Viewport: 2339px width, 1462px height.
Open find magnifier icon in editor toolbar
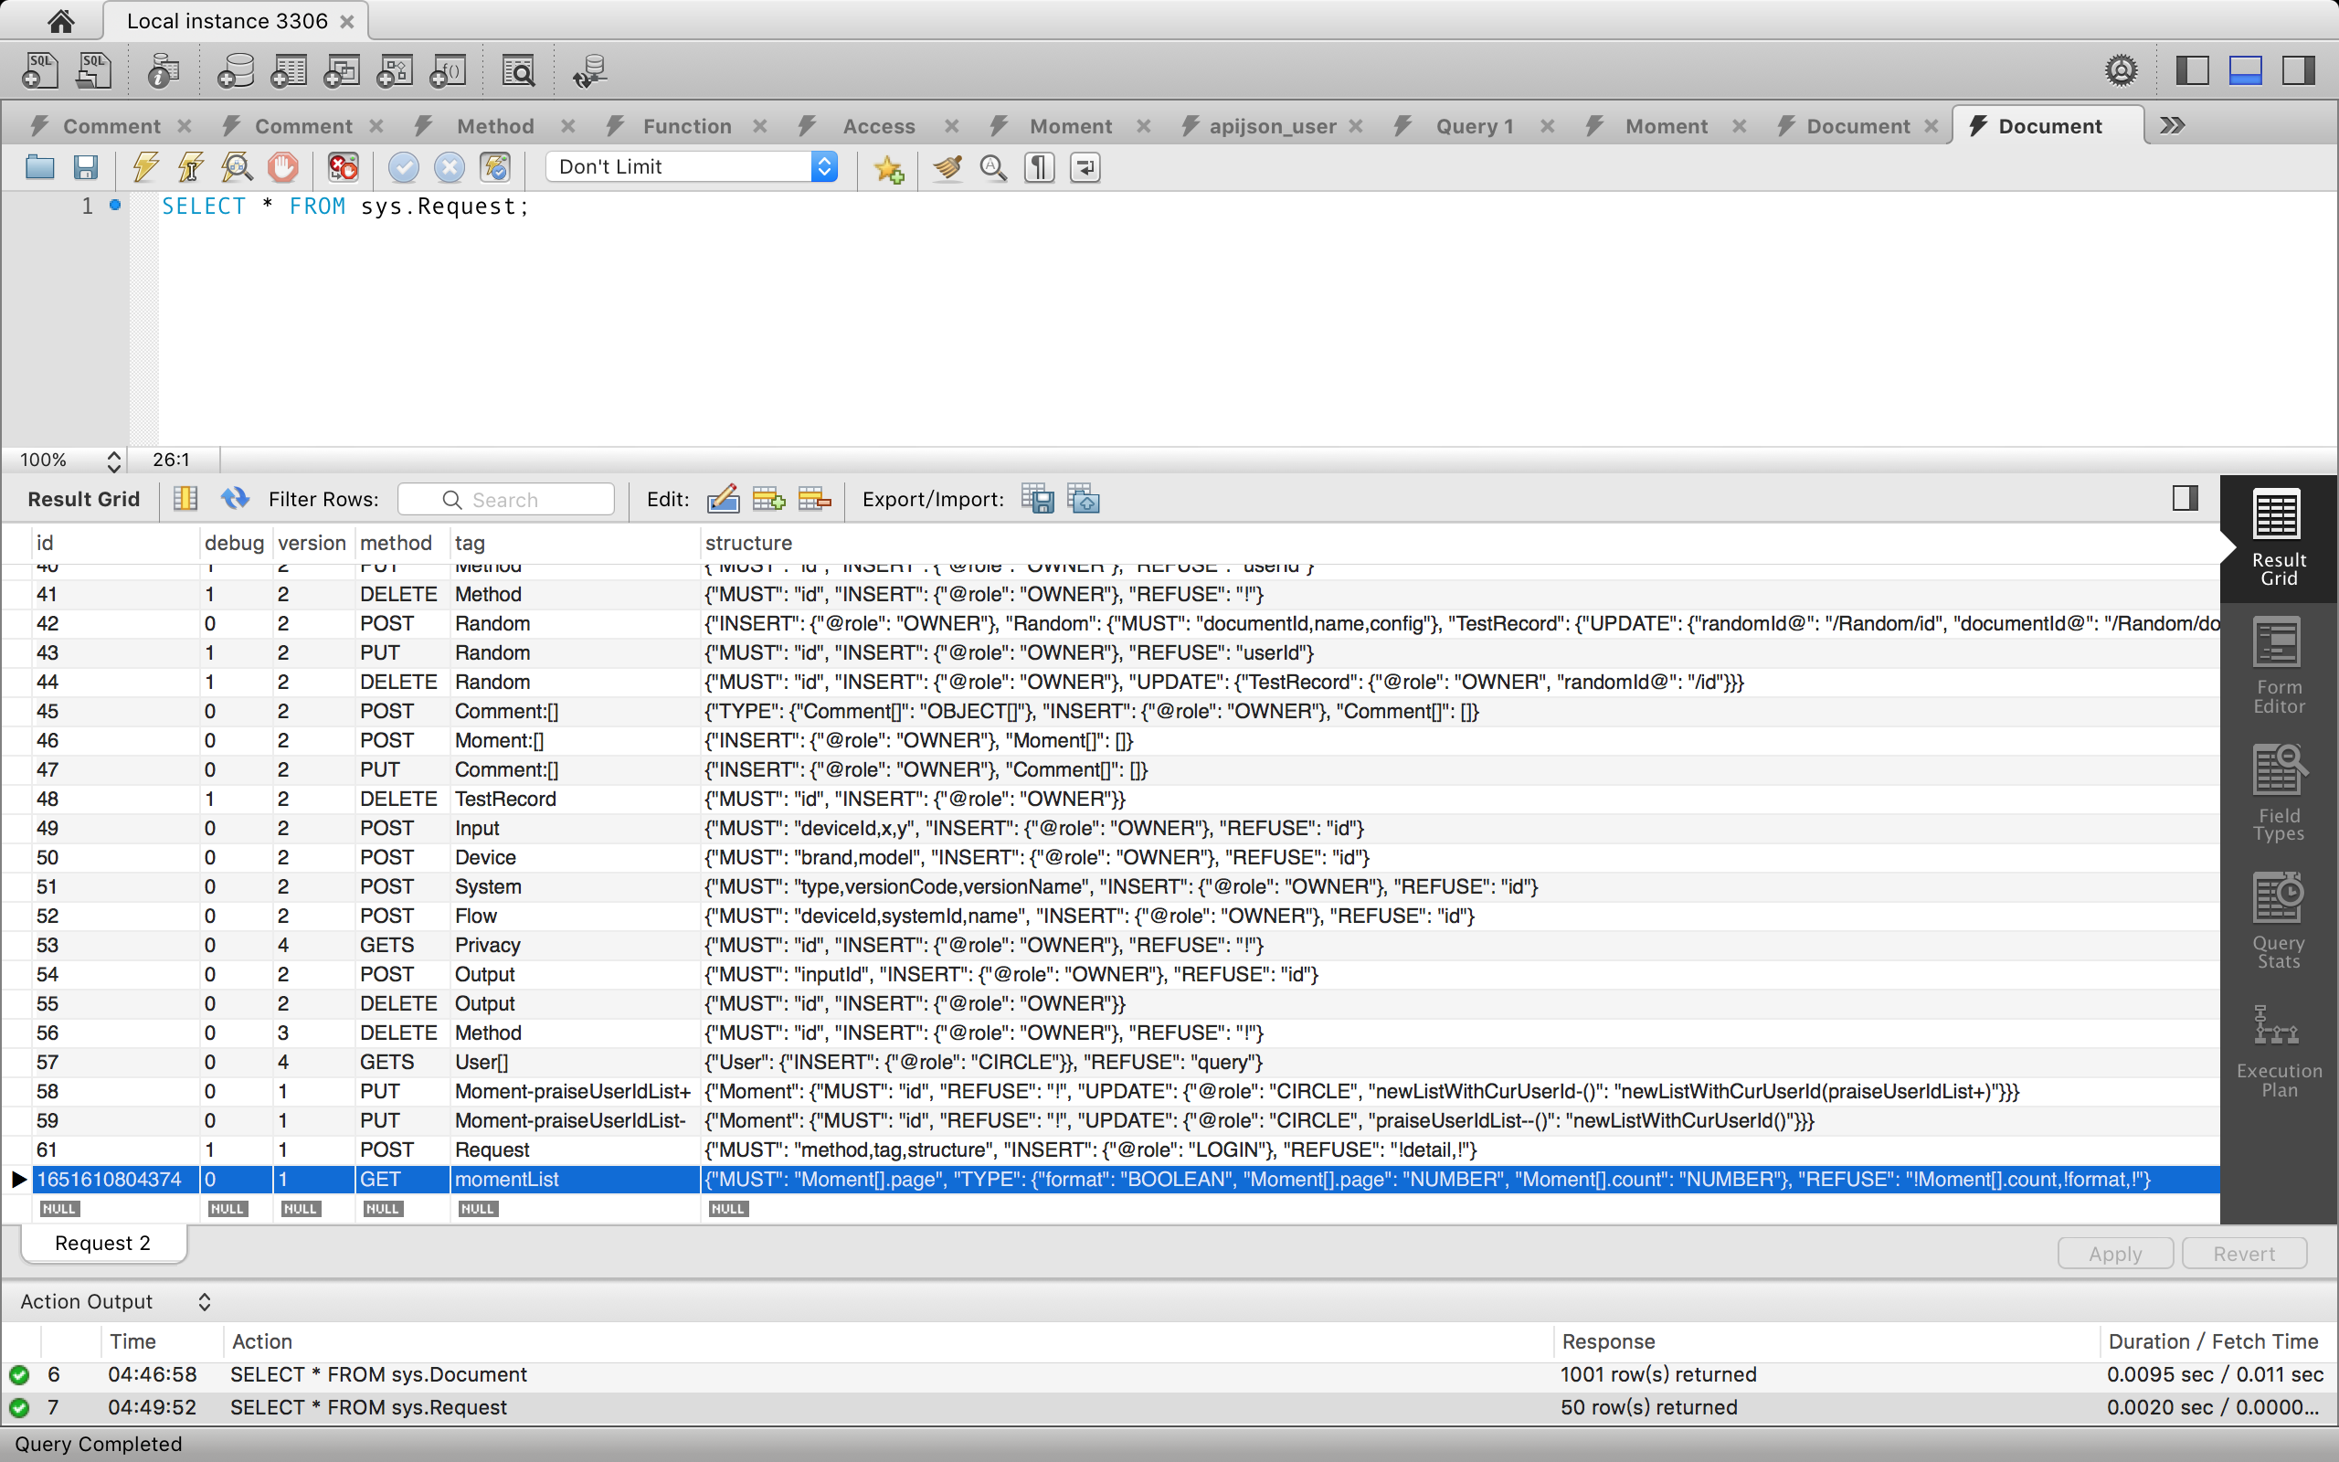[x=992, y=167]
